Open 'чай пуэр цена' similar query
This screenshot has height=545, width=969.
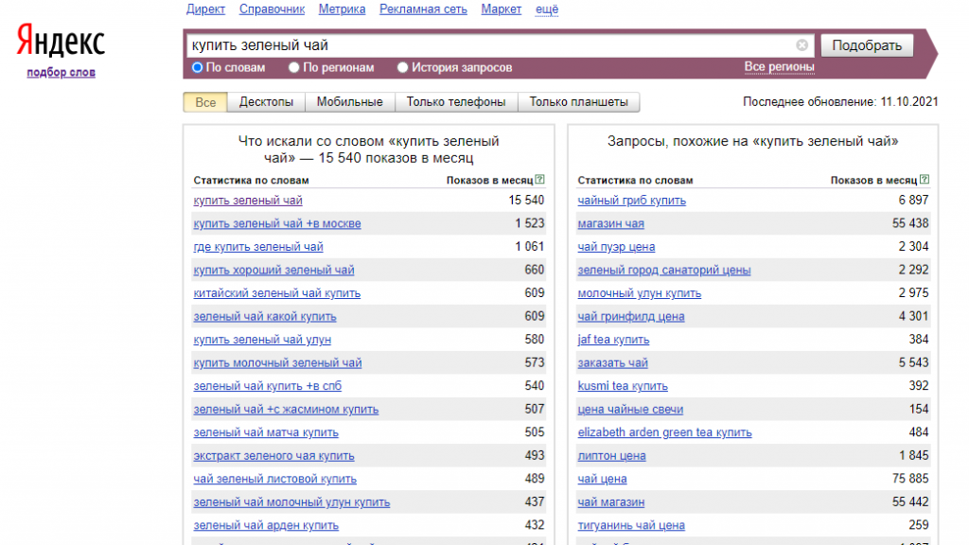click(x=616, y=247)
